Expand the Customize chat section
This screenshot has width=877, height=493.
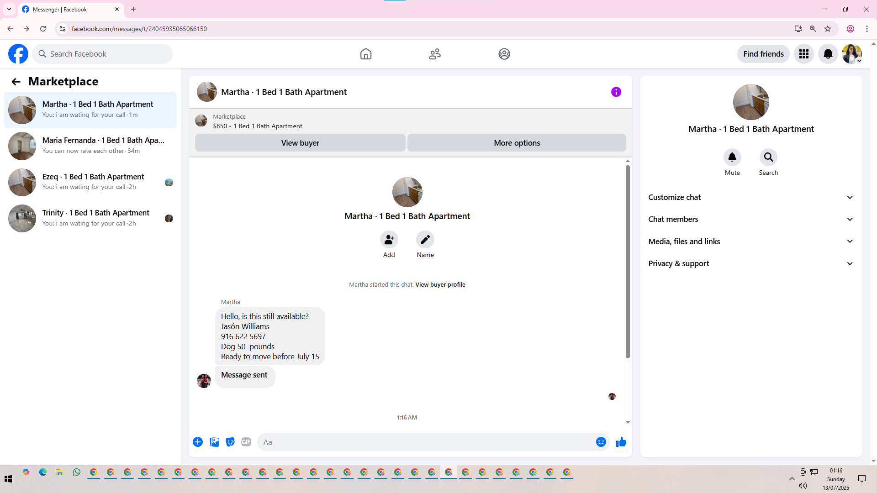[751, 197]
